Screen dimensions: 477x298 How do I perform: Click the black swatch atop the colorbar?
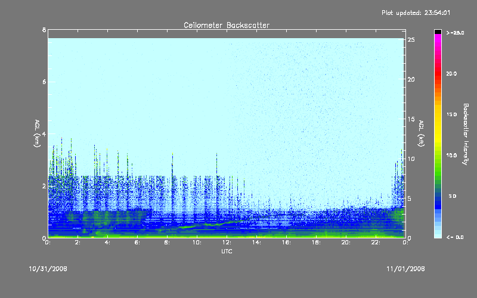click(438, 32)
